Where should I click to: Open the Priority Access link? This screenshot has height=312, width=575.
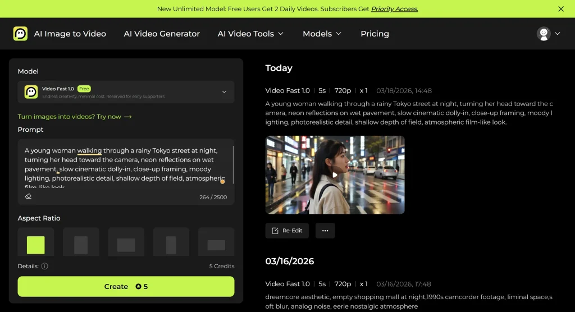coord(394,9)
